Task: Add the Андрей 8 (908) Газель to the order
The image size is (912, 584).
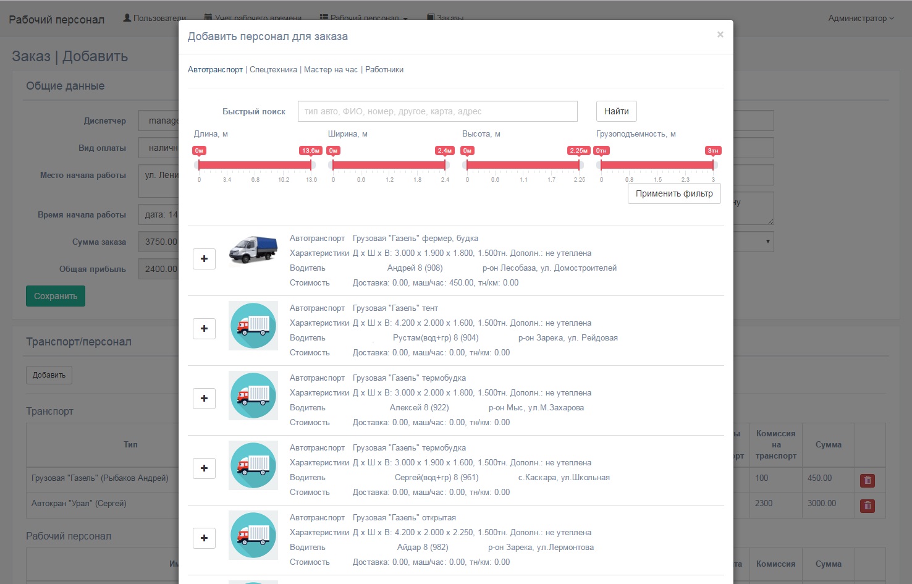Action: 204,259
